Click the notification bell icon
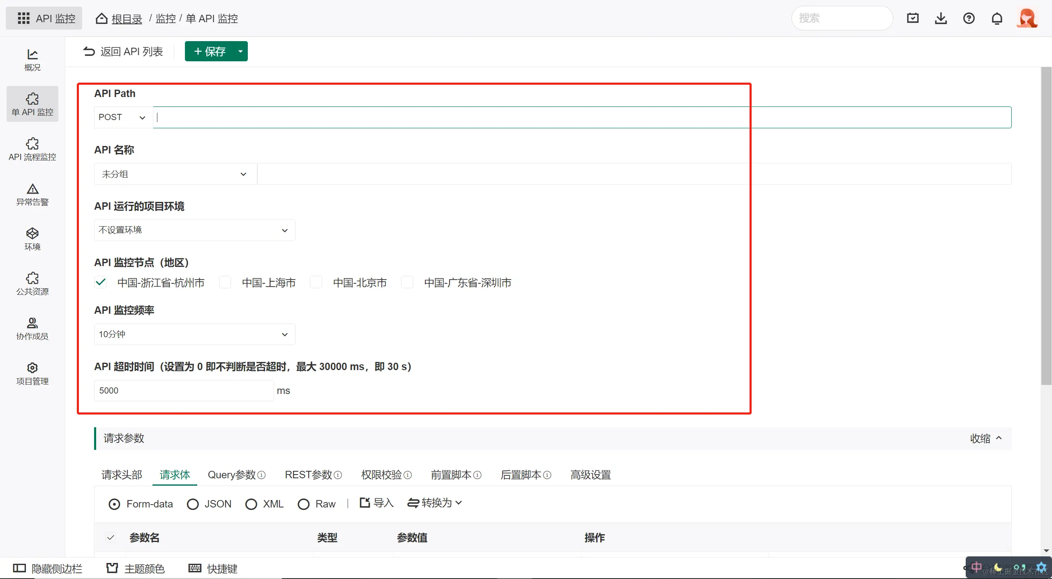Image resolution: width=1052 pixels, height=579 pixels. 997,19
